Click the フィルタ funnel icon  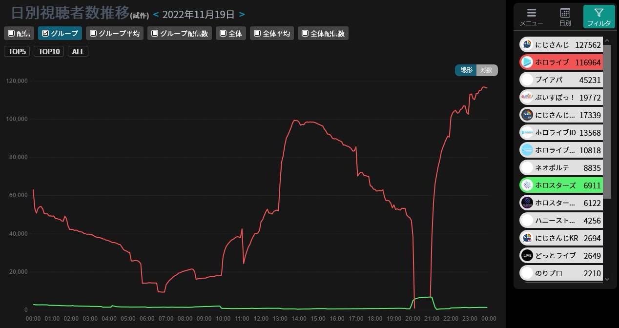click(x=599, y=13)
